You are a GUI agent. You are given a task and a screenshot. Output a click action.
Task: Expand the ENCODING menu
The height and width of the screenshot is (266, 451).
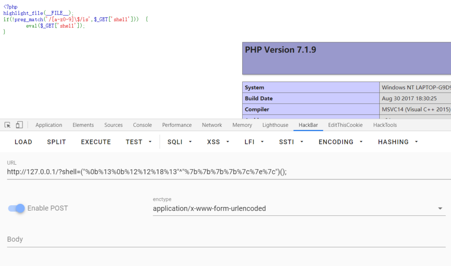click(x=340, y=142)
